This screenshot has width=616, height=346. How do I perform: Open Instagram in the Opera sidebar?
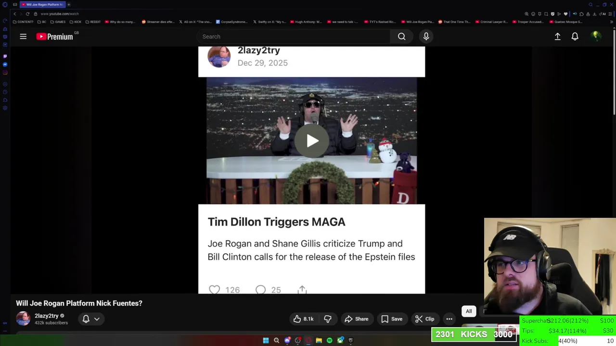pyautogui.click(x=5, y=73)
